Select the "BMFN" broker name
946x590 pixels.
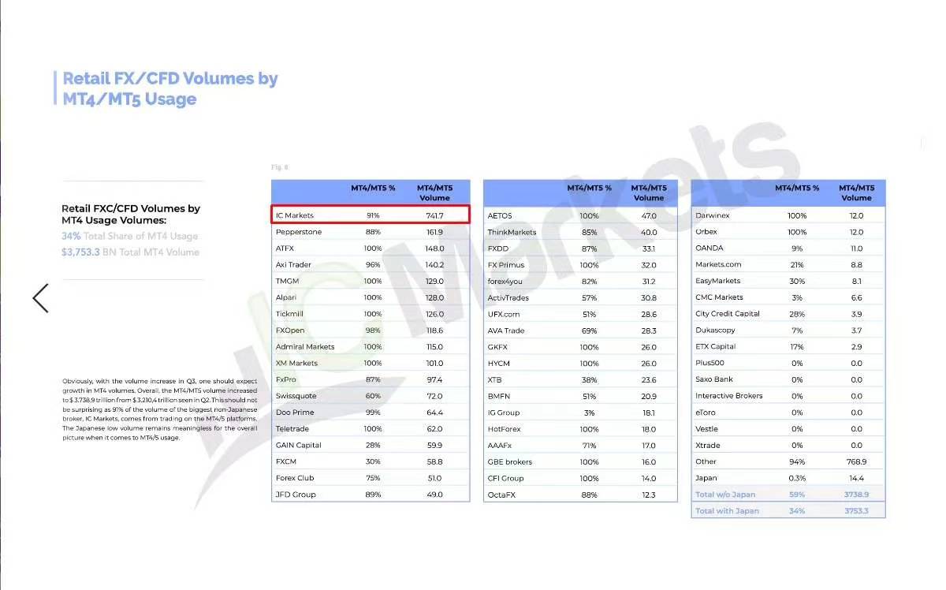point(498,396)
